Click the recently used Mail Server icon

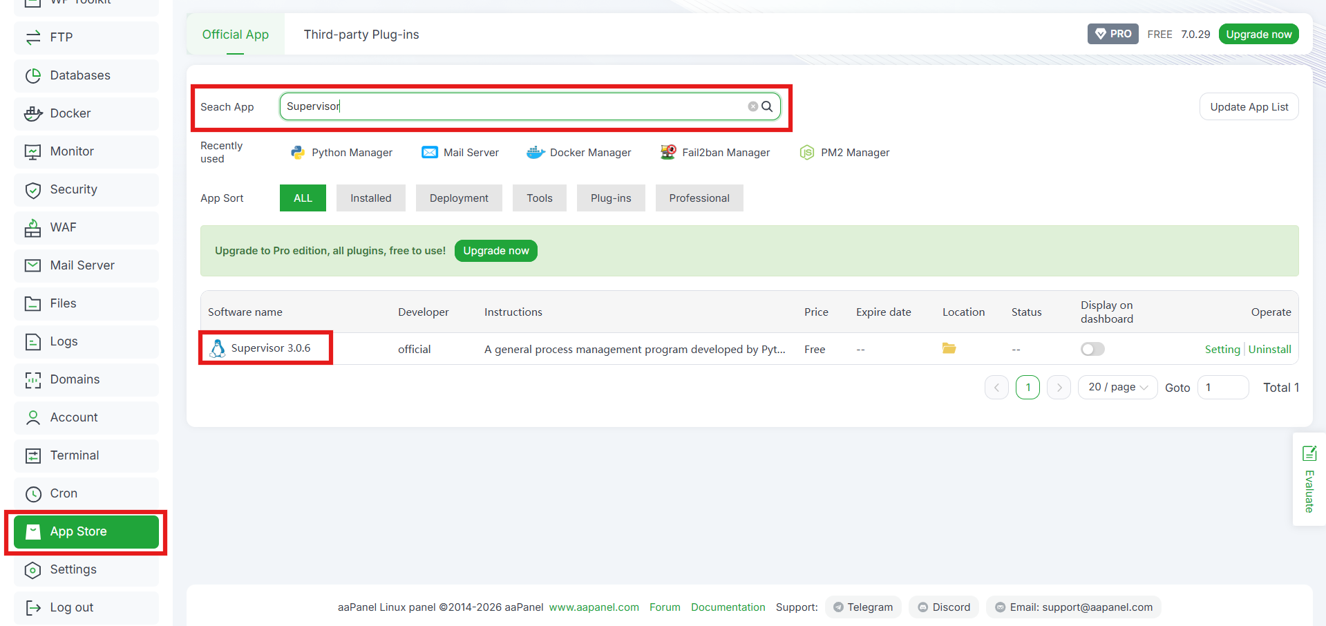430,152
